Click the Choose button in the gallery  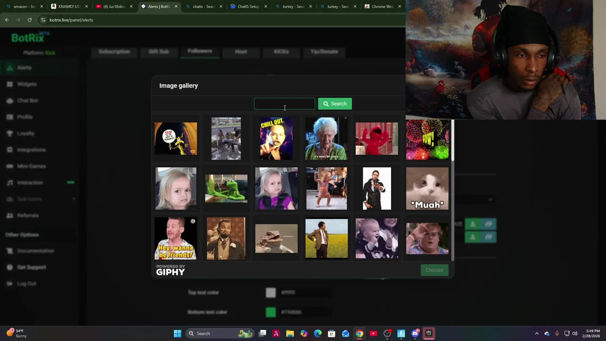pyautogui.click(x=434, y=270)
